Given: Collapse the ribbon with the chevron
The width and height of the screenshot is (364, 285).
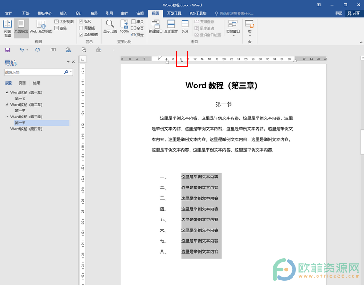Looking at the screenshot, I should pyautogui.click(x=361, y=42).
